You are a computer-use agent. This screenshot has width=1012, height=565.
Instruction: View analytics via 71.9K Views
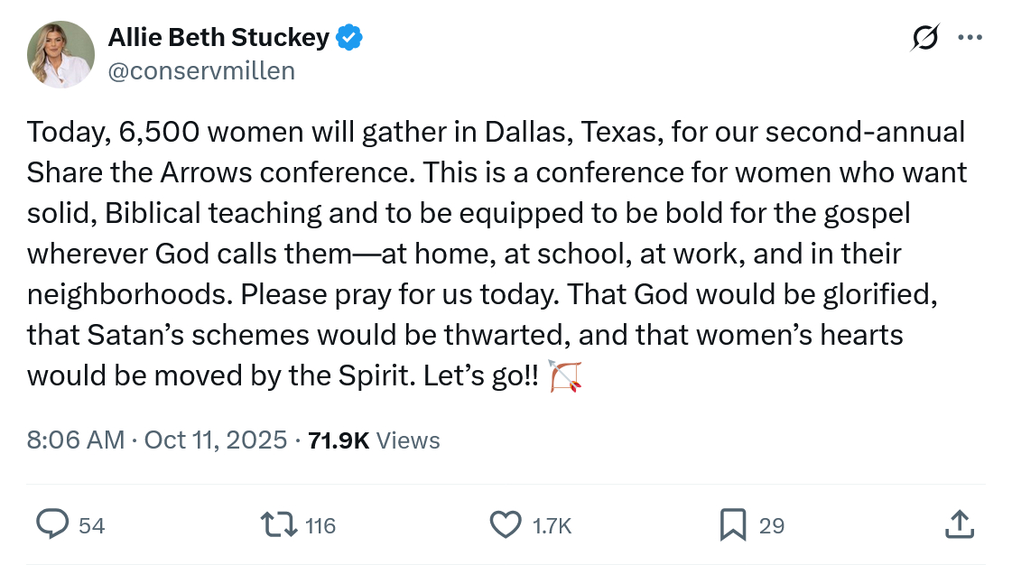(x=374, y=440)
